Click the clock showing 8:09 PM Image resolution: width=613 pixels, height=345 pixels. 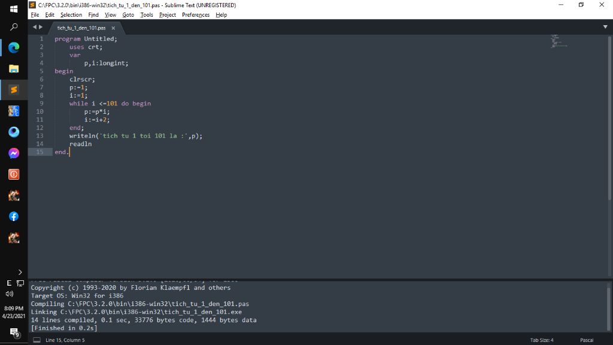[14, 308]
